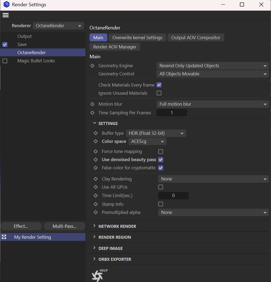Click keyframe diamond next to Geometry Engine
The width and height of the screenshot is (271, 282).
pos(92,66)
